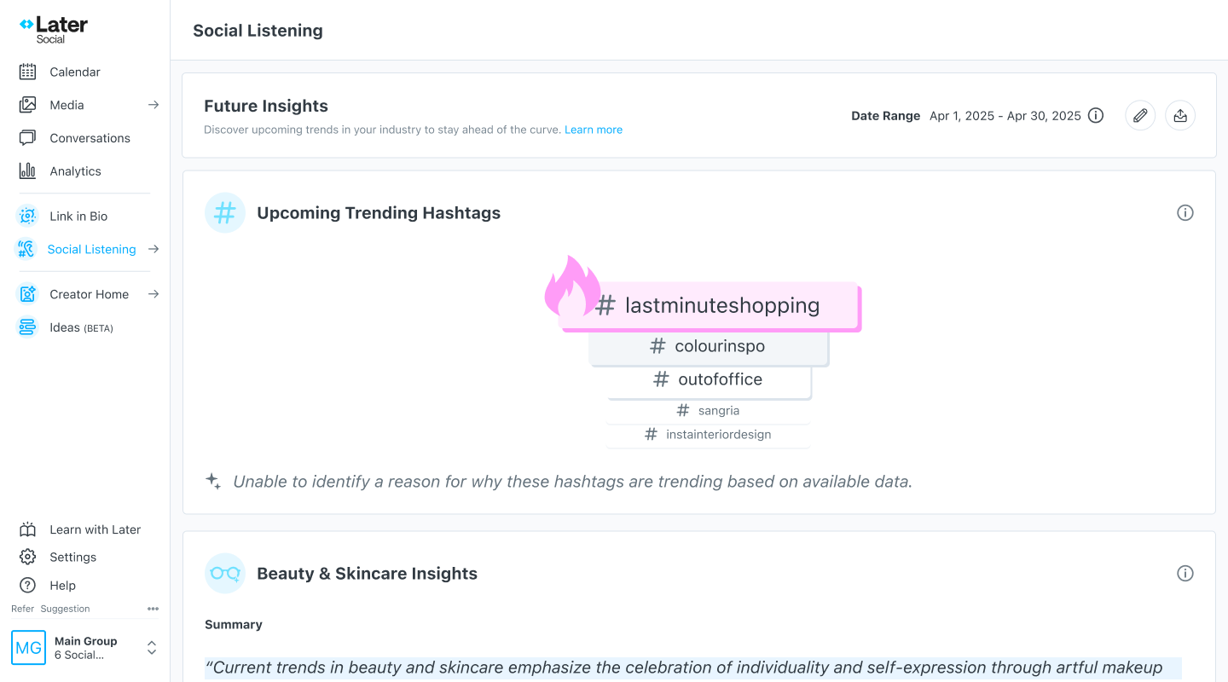Select the Media sidebar icon
Screen dimensions: 1228x682
click(28, 104)
